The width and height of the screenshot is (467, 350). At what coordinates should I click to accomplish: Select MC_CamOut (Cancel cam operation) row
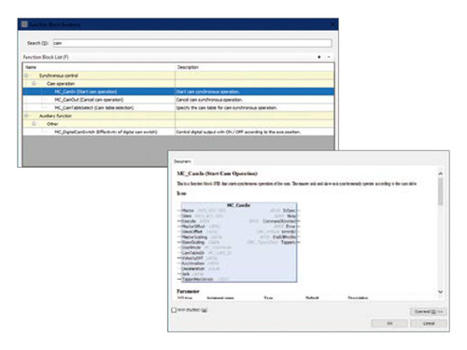click(178, 100)
